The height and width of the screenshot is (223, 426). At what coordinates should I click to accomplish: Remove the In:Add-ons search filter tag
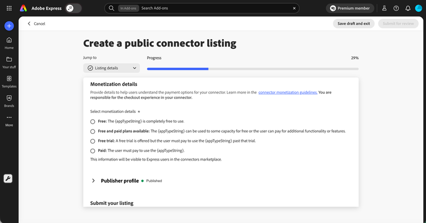pos(128,9)
